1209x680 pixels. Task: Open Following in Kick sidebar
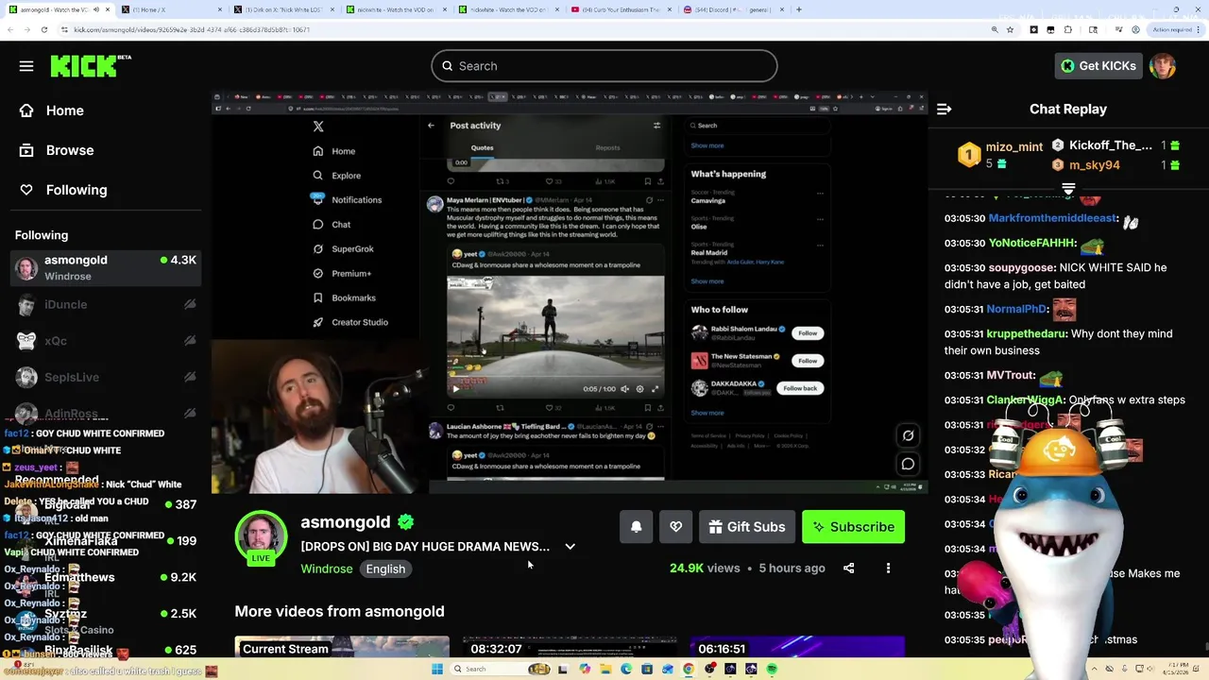(x=76, y=190)
